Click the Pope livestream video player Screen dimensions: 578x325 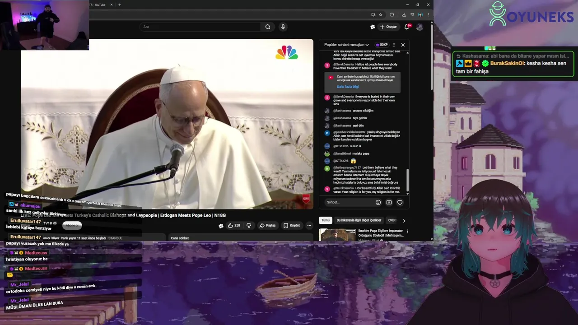click(167, 124)
